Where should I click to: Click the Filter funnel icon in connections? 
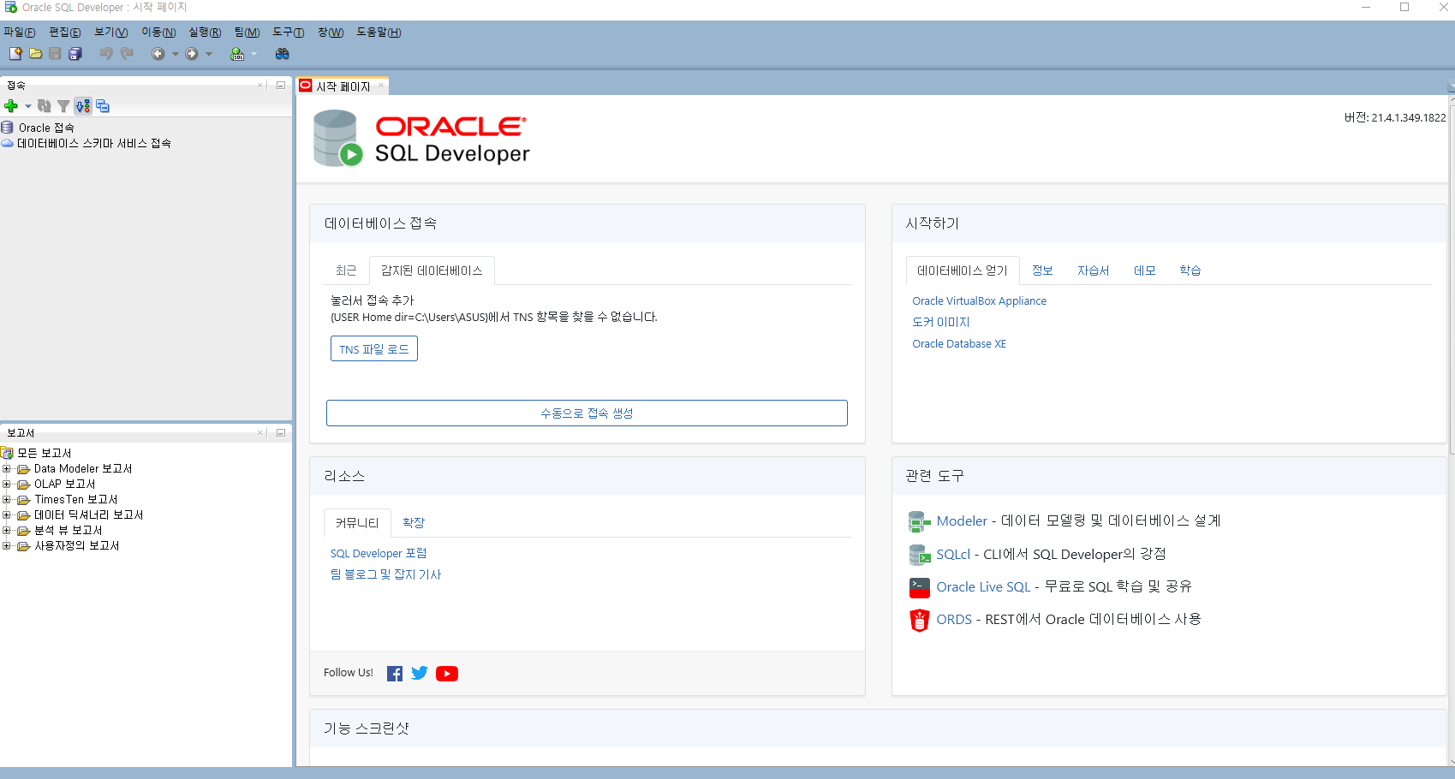pyautogui.click(x=63, y=106)
